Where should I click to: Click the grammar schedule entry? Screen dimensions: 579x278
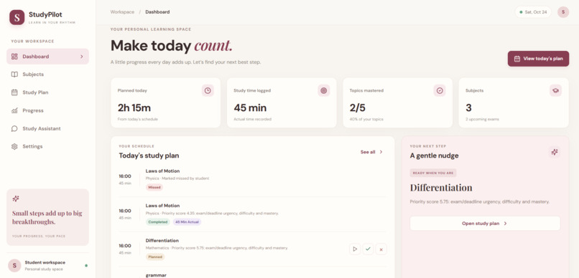[156, 275]
